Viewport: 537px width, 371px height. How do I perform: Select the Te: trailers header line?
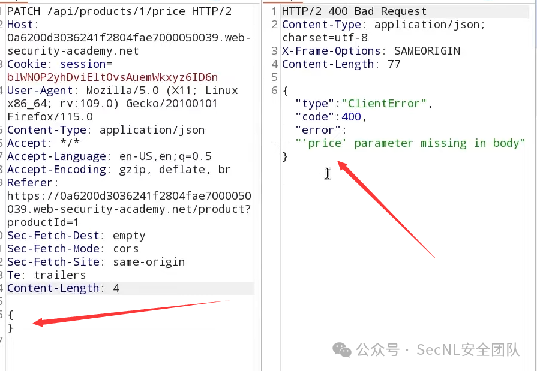click(x=47, y=275)
